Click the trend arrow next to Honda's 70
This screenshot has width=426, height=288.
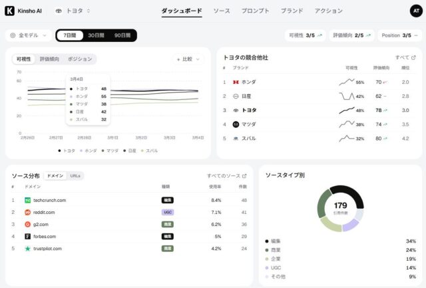pyautogui.click(x=385, y=82)
